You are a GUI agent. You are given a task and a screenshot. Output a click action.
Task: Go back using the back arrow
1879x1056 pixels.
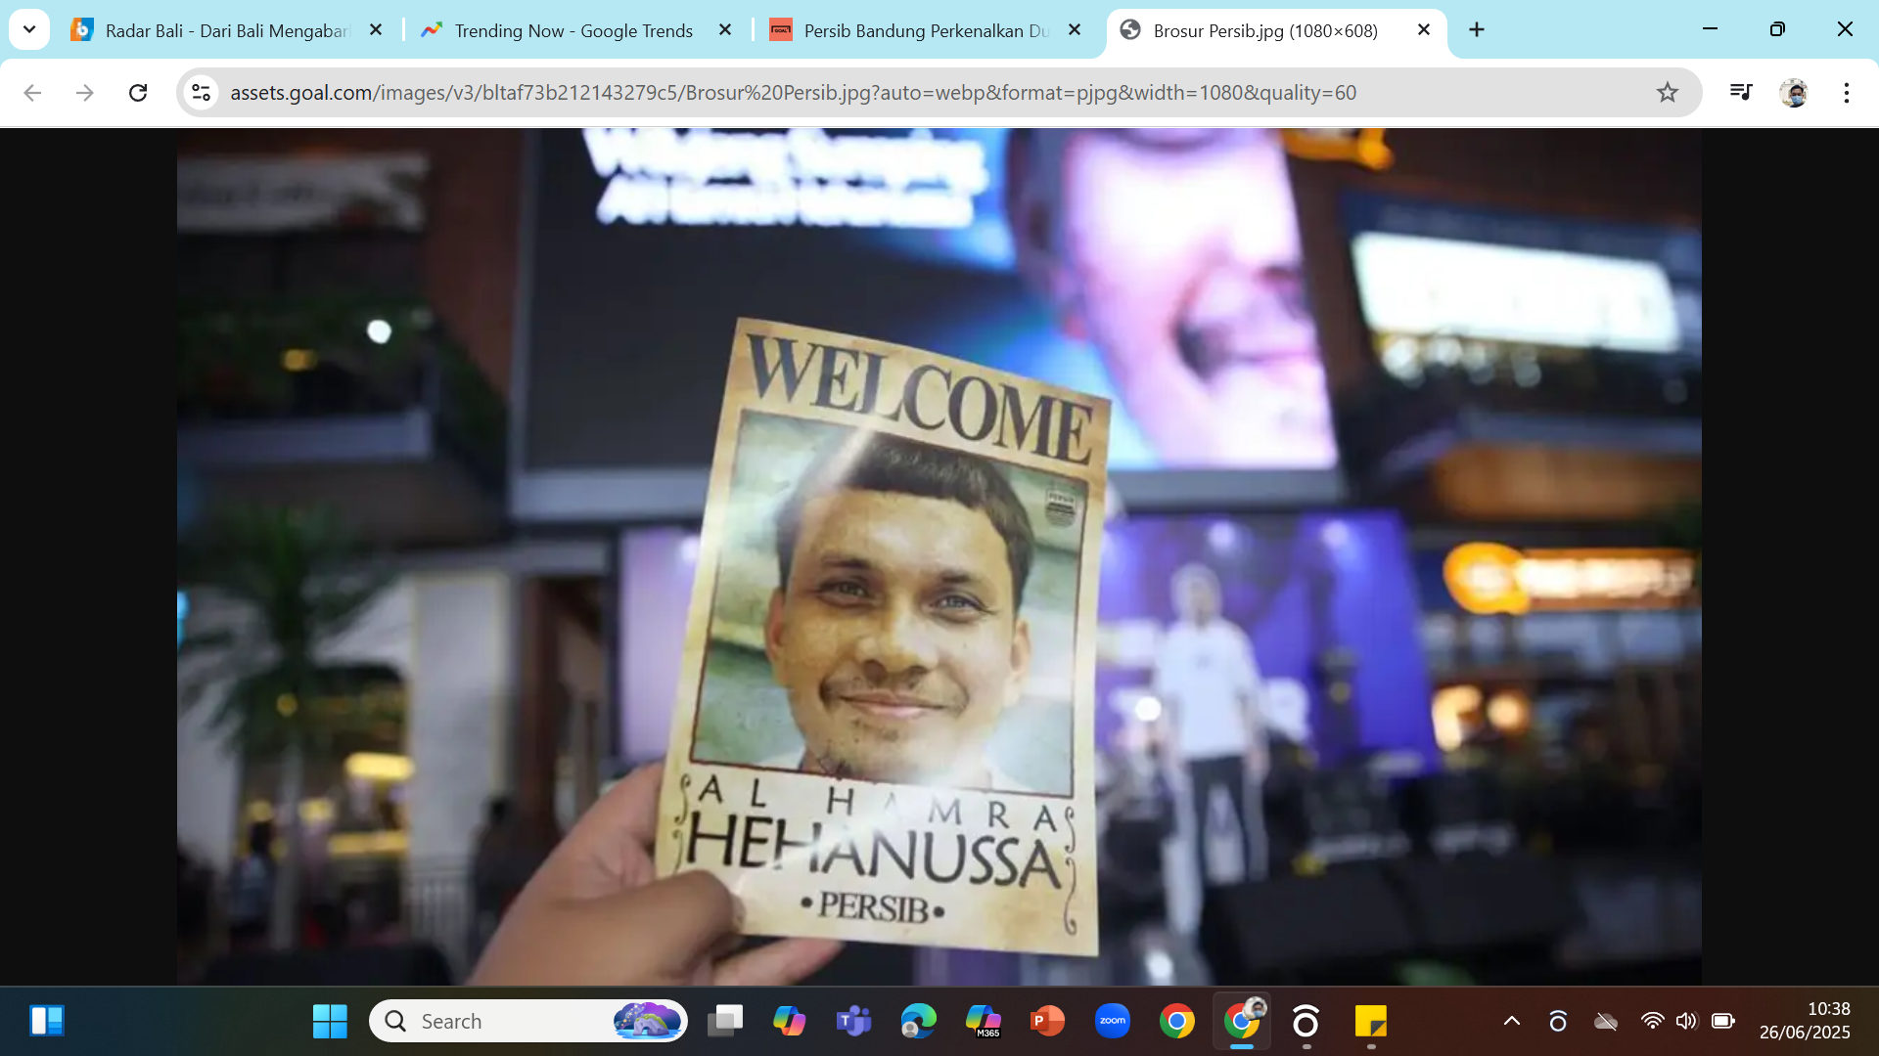click(x=32, y=93)
